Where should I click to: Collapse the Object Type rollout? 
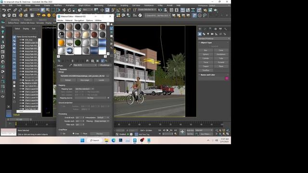click(x=206, y=43)
